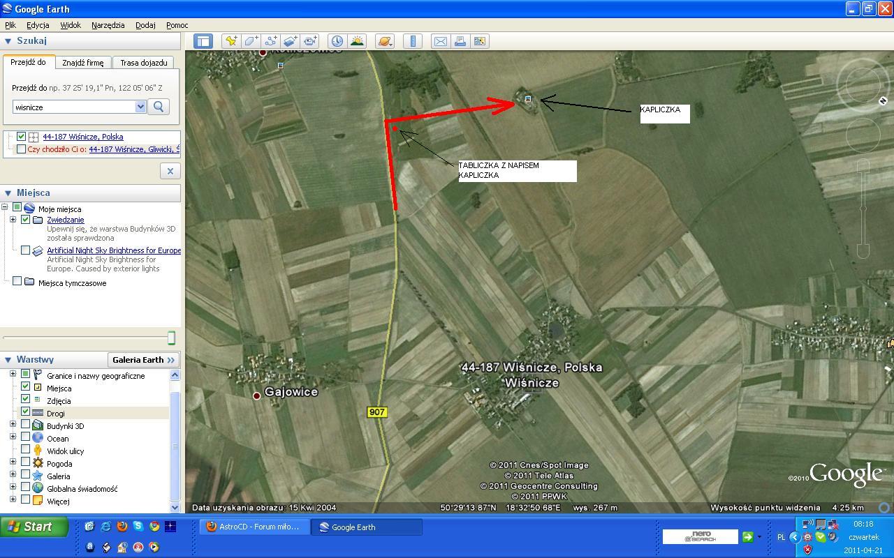
Task: Click the places opacity slider handle
Action: [x=171, y=338]
